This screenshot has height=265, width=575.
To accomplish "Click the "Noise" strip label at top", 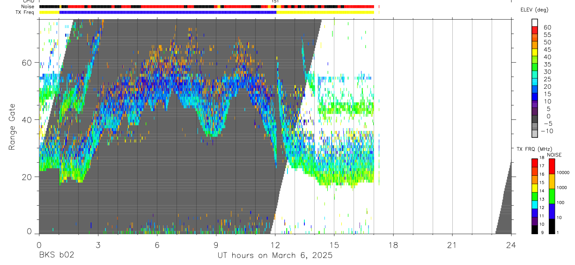I will tap(28, 7).
